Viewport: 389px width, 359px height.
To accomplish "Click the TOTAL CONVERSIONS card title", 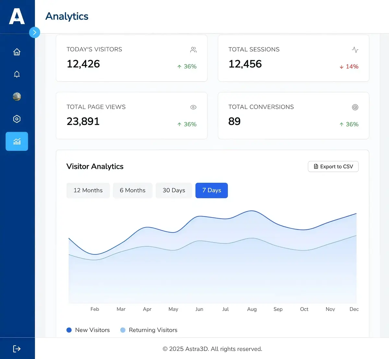I will pyautogui.click(x=261, y=107).
